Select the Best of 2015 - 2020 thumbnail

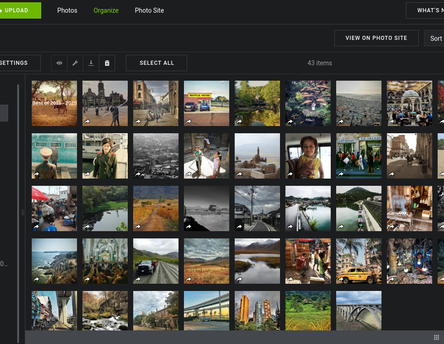[54, 103]
